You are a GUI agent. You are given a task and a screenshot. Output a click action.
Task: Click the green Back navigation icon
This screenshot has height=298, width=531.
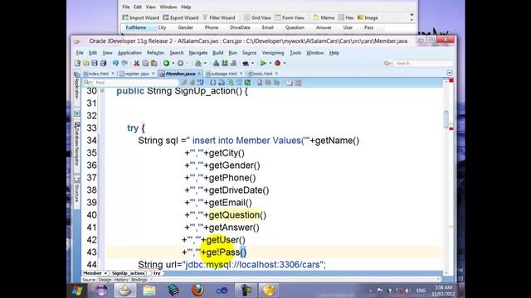click(x=166, y=63)
